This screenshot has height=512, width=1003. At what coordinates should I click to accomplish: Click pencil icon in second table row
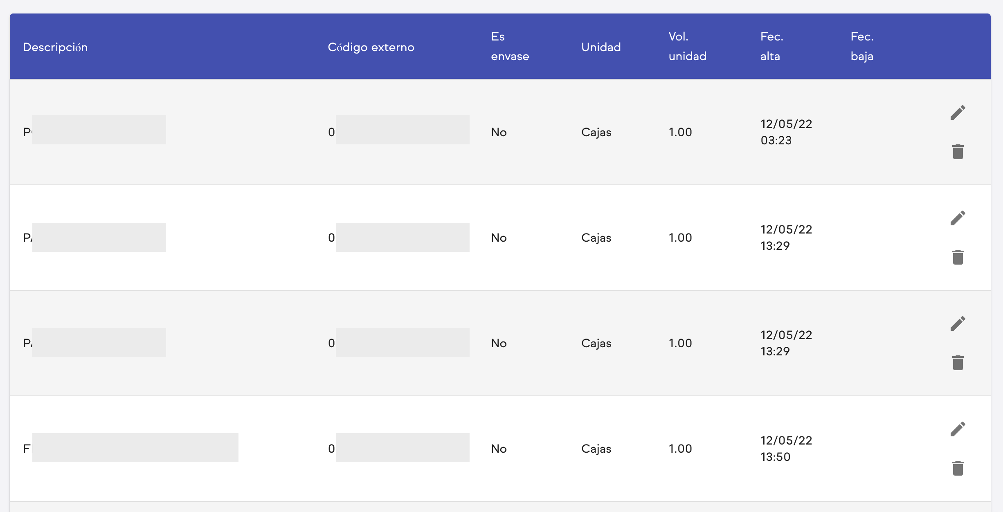(958, 218)
